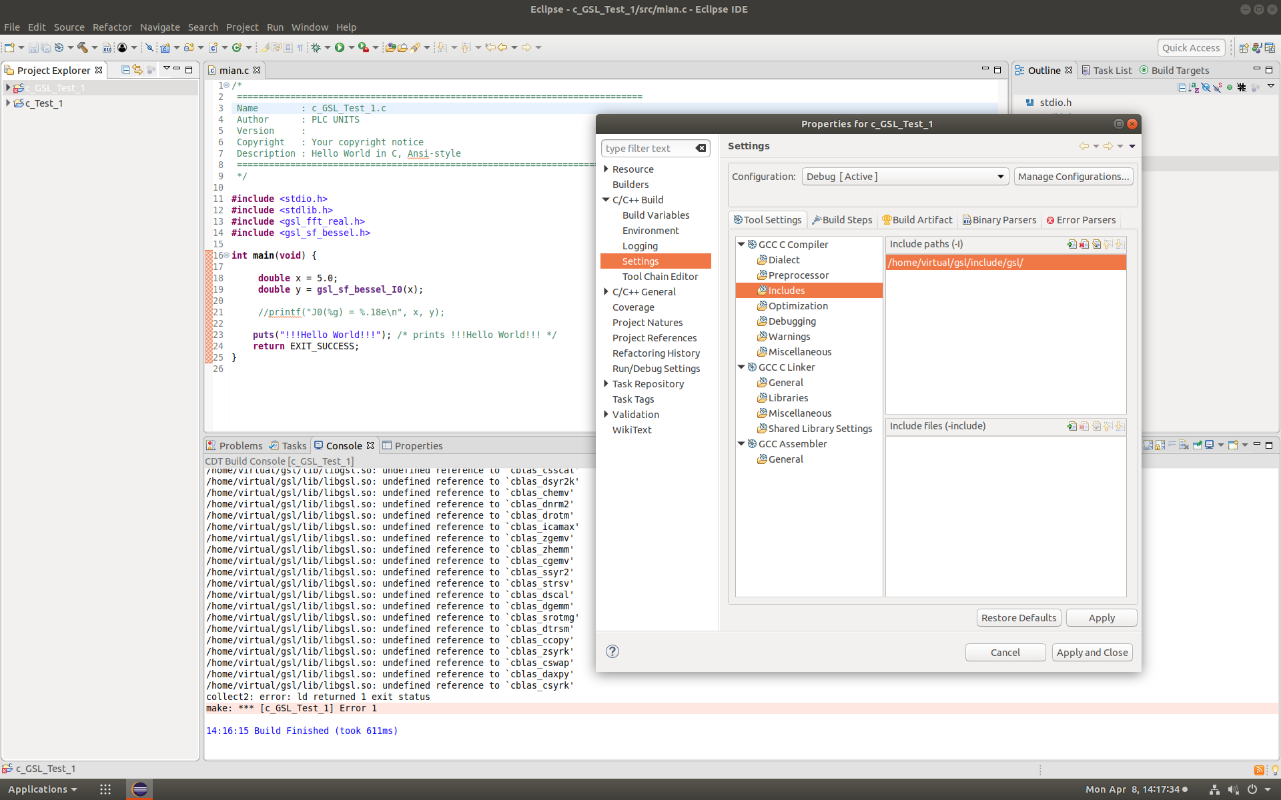
Task: Toggle group includes icon in Outline toolbar
Action: point(1242,87)
